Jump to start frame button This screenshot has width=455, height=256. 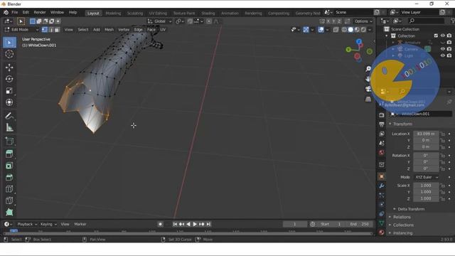175,224
